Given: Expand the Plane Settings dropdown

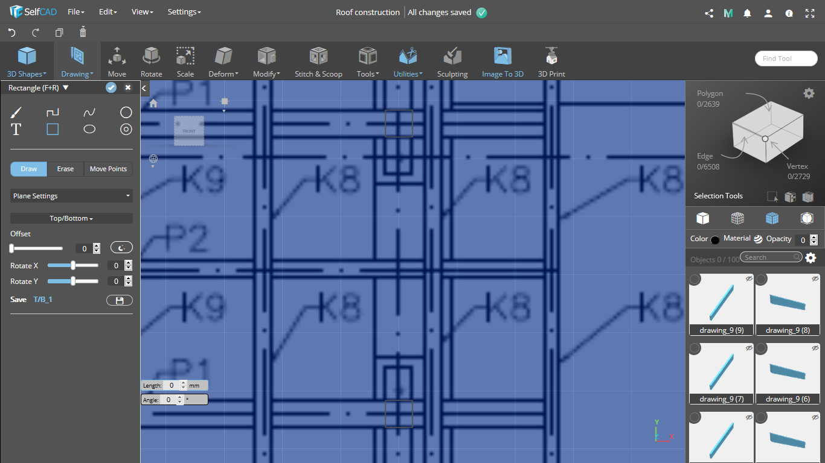Looking at the screenshot, I should 71,196.
